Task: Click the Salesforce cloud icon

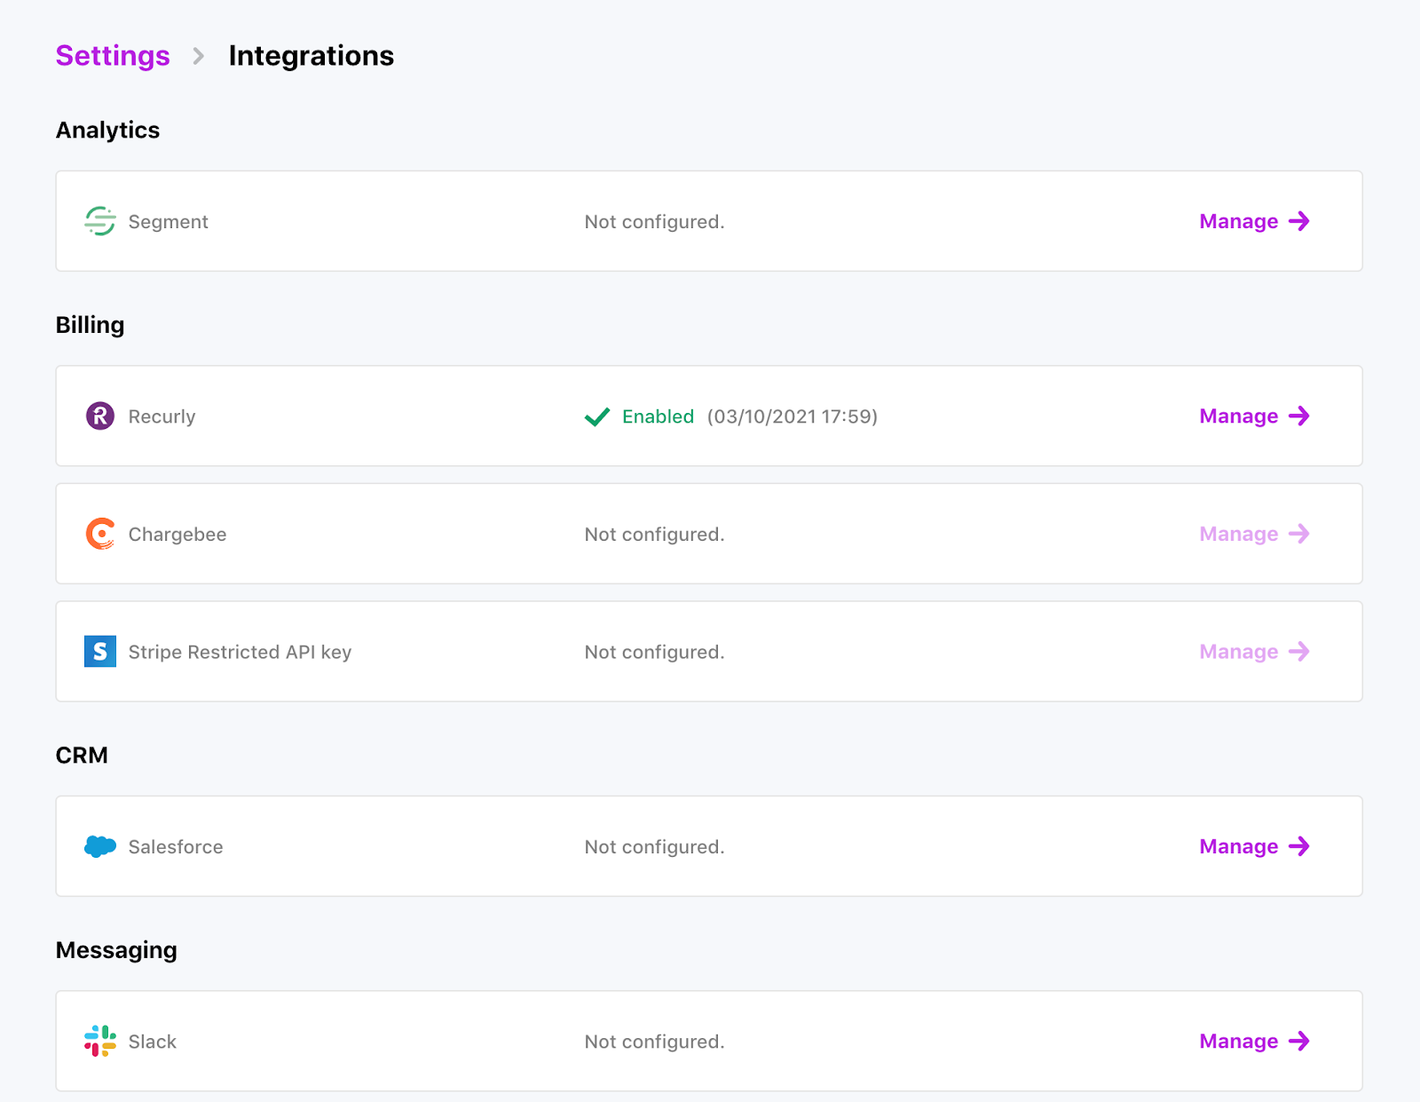Action: click(100, 846)
